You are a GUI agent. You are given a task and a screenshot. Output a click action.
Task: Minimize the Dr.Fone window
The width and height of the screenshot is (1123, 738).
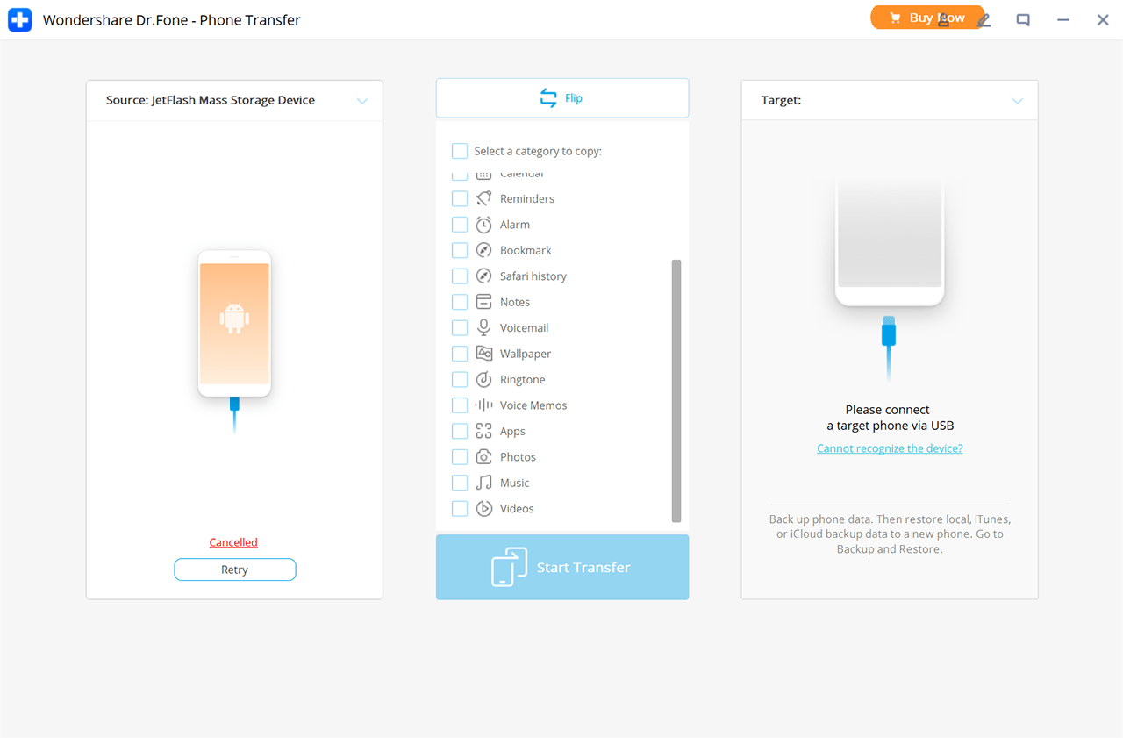tap(1063, 19)
